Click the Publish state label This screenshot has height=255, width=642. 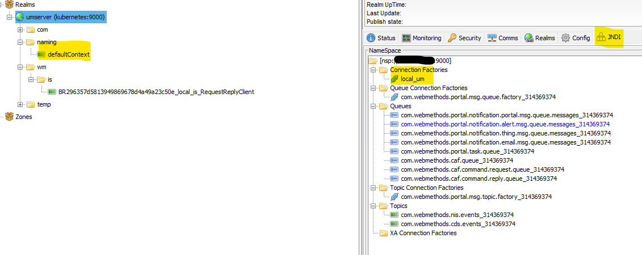385,22
